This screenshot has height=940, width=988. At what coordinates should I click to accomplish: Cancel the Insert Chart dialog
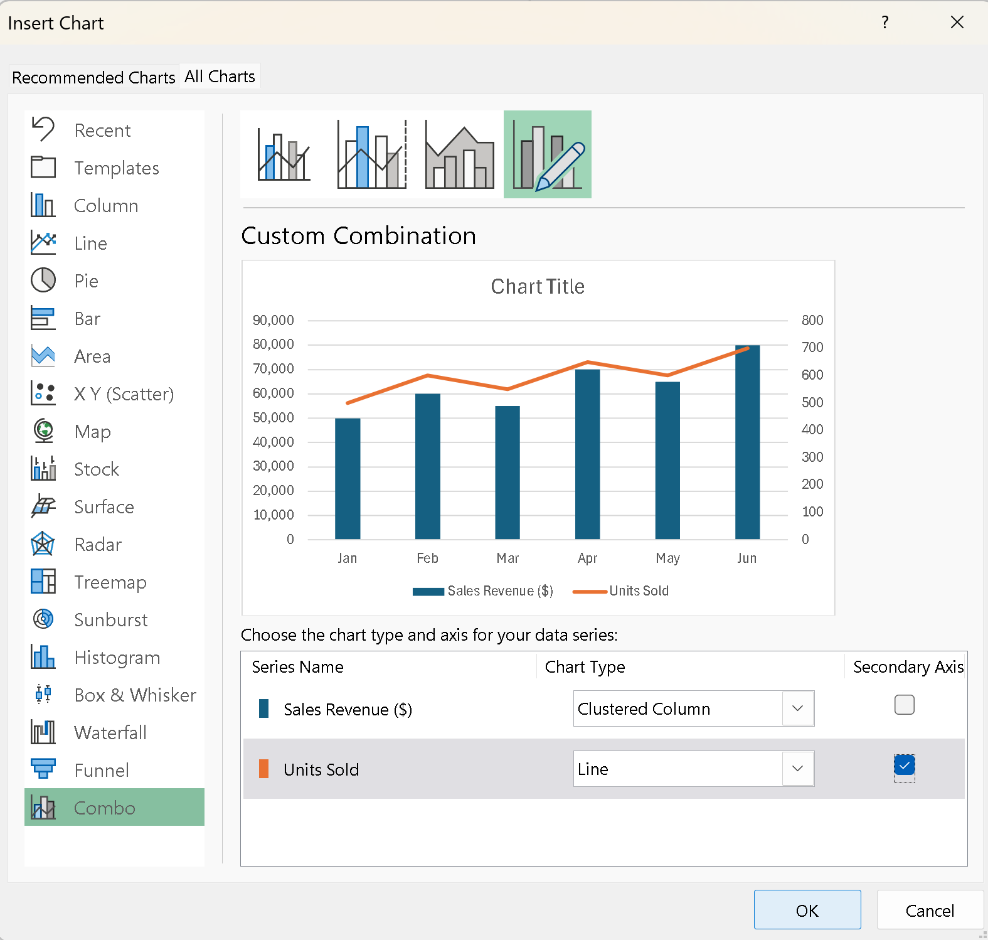929,910
